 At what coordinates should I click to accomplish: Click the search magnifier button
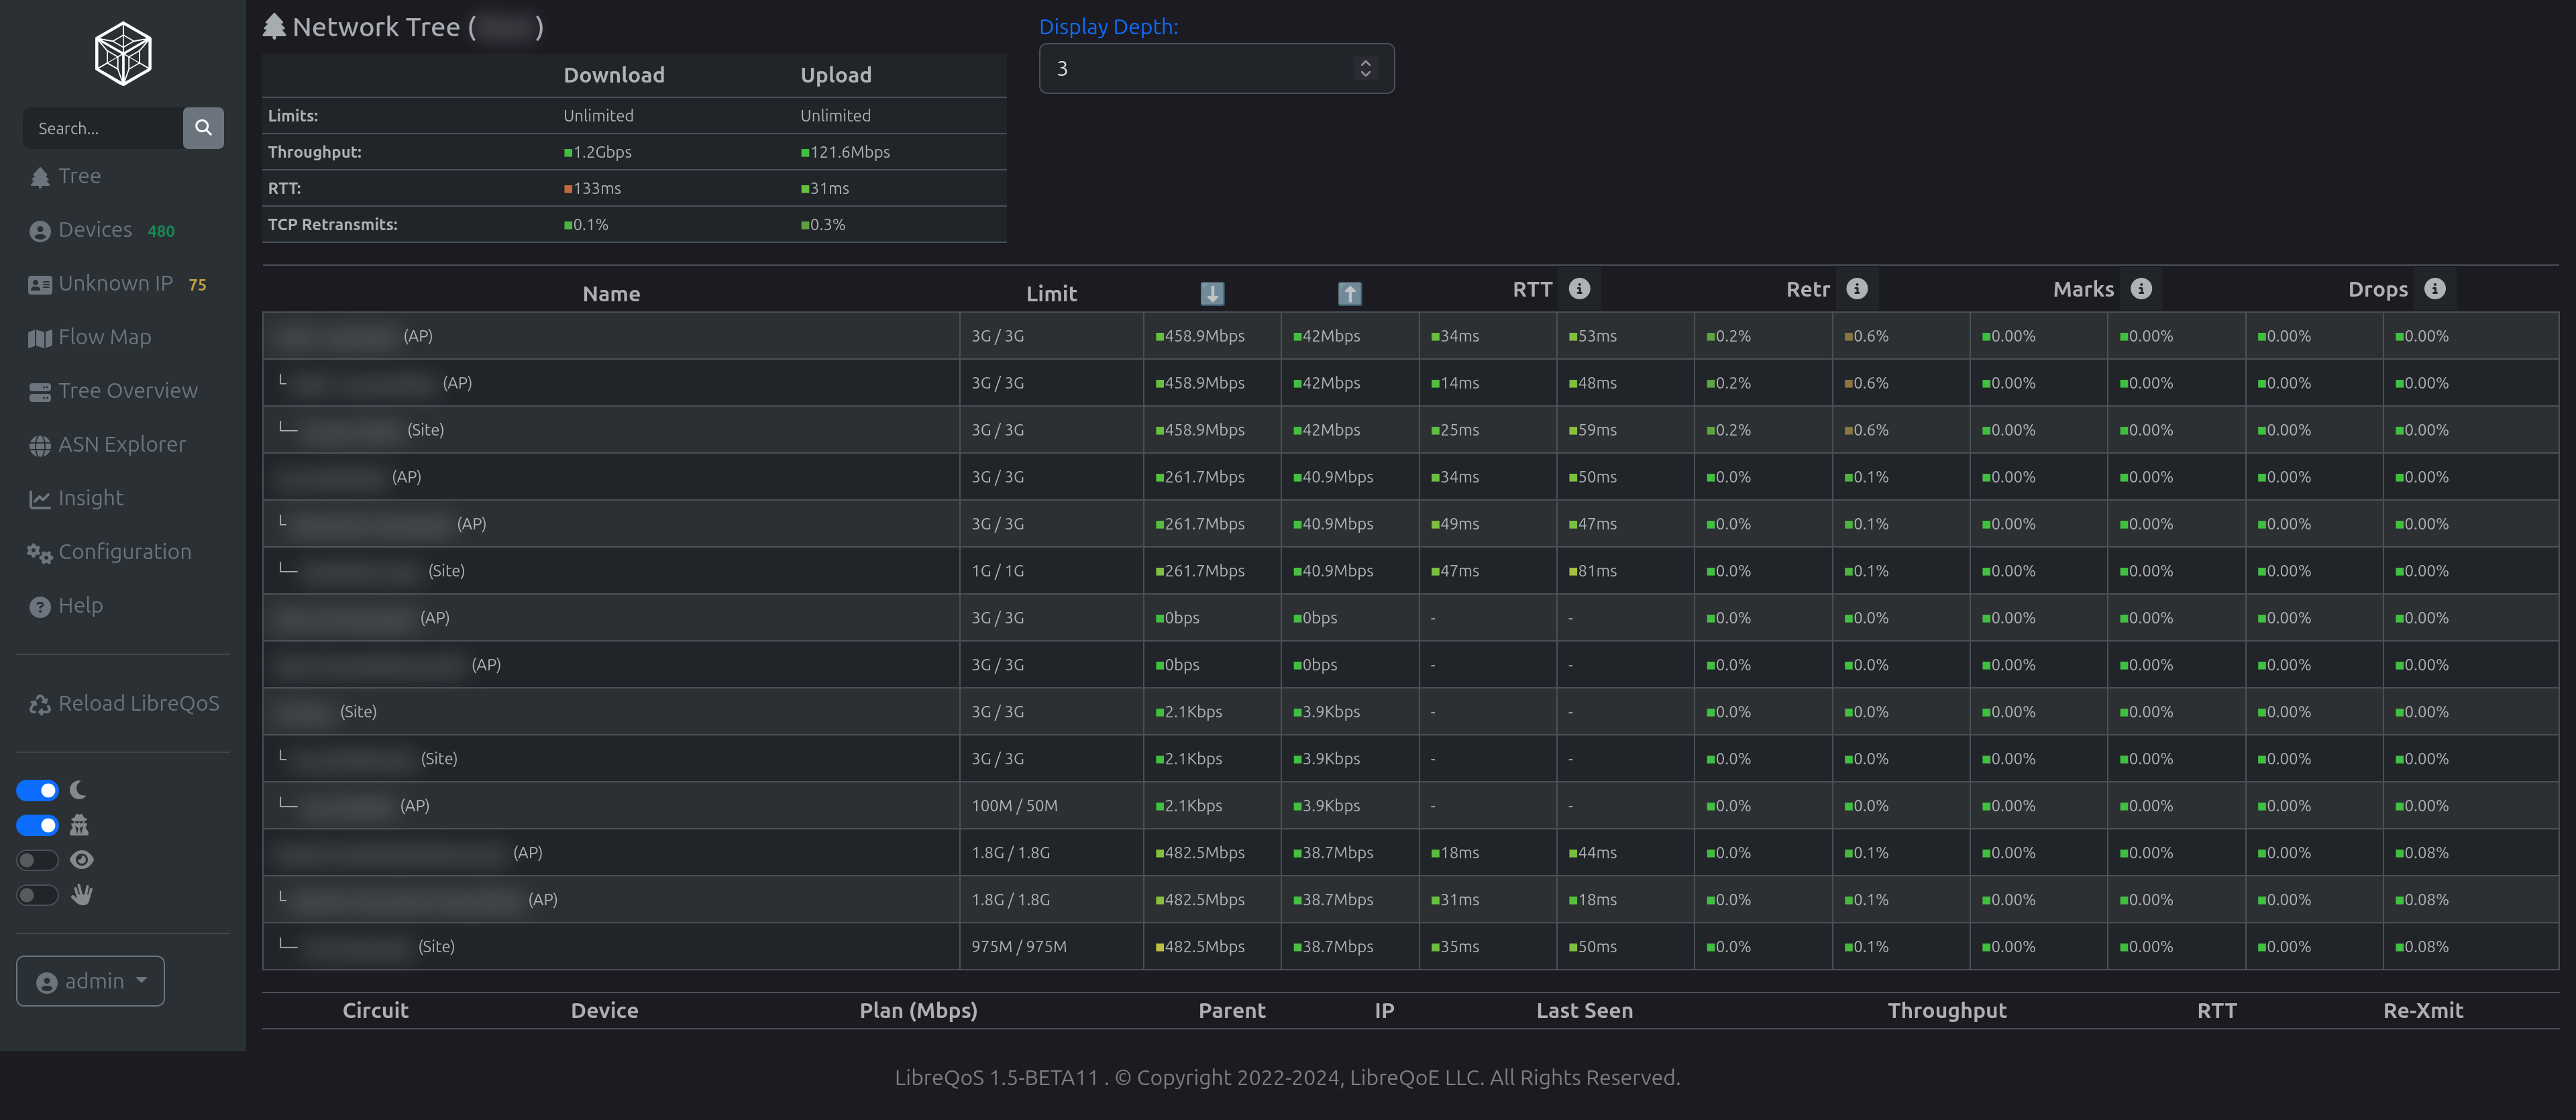pyautogui.click(x=203, y=128)
